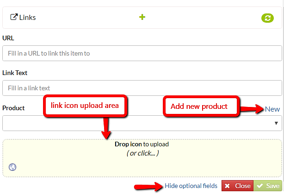Viewport: 284px width, 194px height.
Task: Hide optional fields
Action: (x=191, y=186)
